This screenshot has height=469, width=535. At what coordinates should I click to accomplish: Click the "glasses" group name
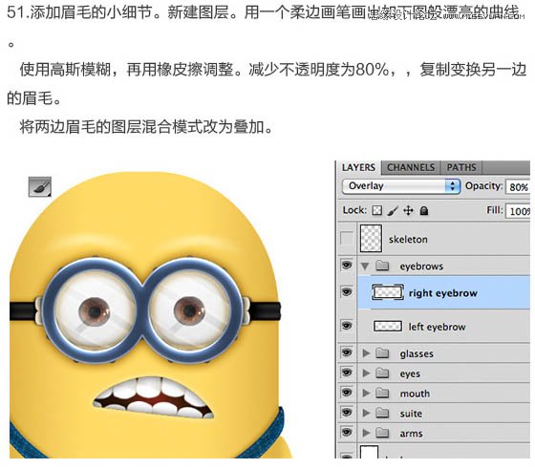coord(417,354)
